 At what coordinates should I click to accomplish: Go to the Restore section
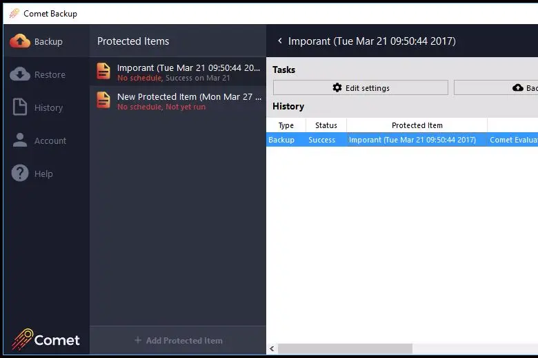(46, 74)
